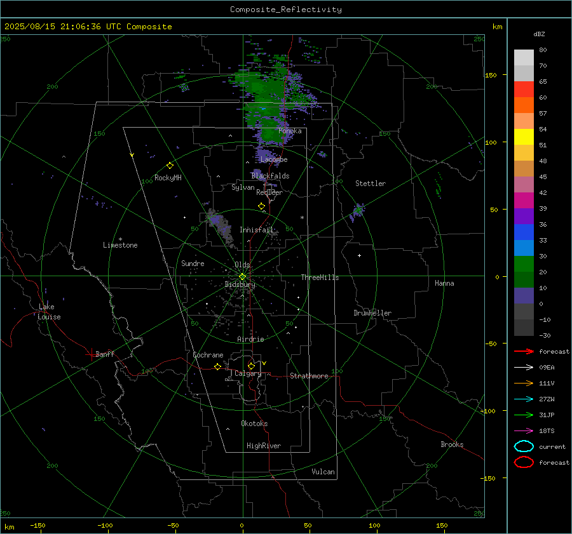This screenshot has width=572, height=534.
Task: Click the dBZ legend heading
Action: tap(539, 34)
